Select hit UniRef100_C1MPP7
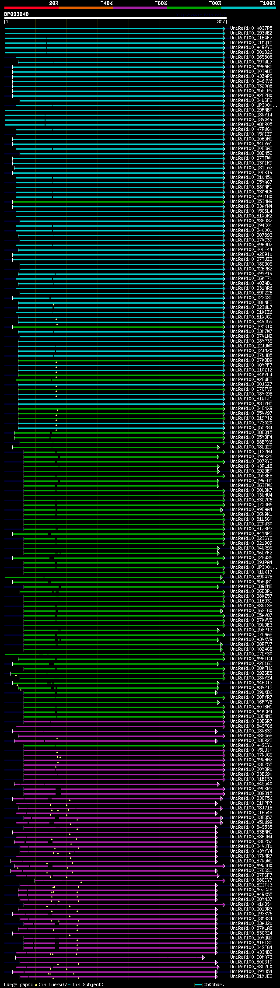The width and height of the screenshot is (280, 988). (x=251, y=803)
